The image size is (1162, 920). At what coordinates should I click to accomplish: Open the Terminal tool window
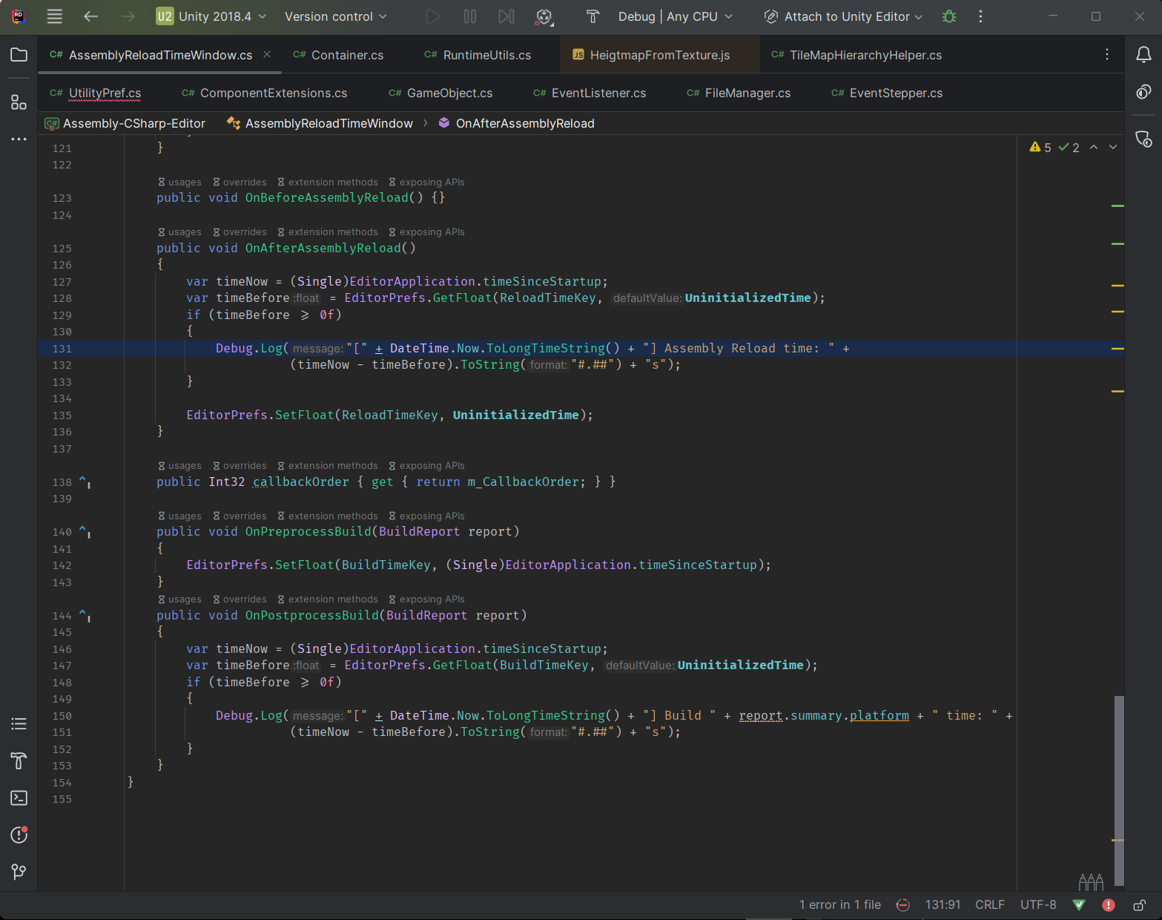point(19,798)
